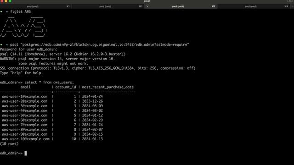Click 'Password for user edb_admin:' line
The width and height of the screenshot is (294, 165).
28,49
